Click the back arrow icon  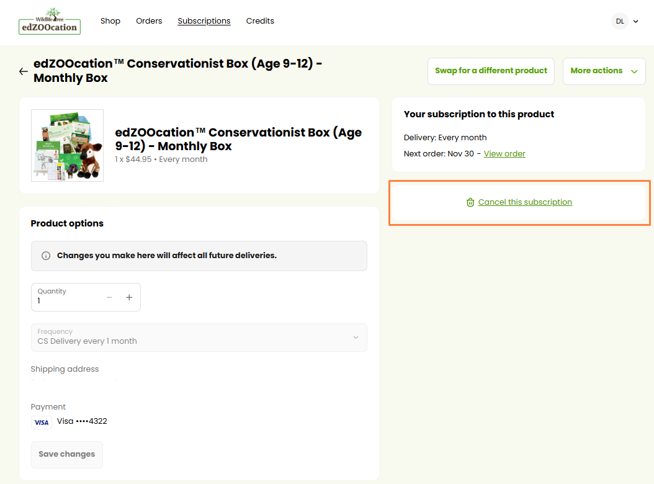click(x=24, y=71)
